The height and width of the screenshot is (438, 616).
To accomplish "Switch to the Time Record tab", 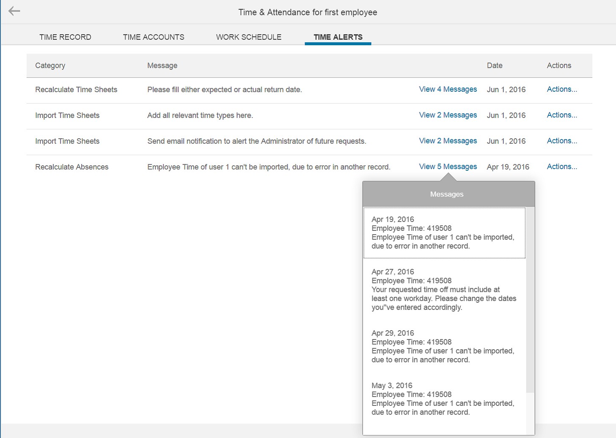I will (65, 37).
